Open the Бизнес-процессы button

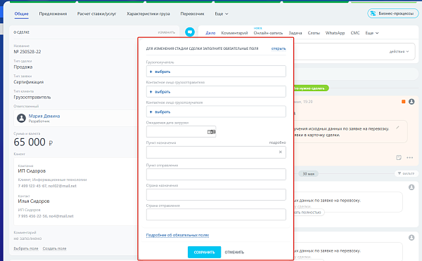tap(393, 13)
